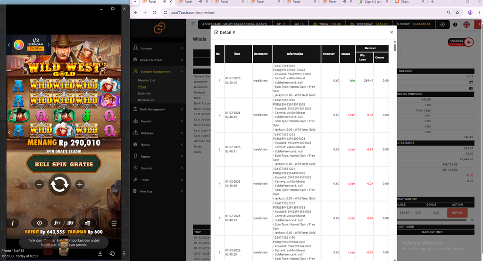
Task: Bookmark this page with the star
Action: (458, 13)
